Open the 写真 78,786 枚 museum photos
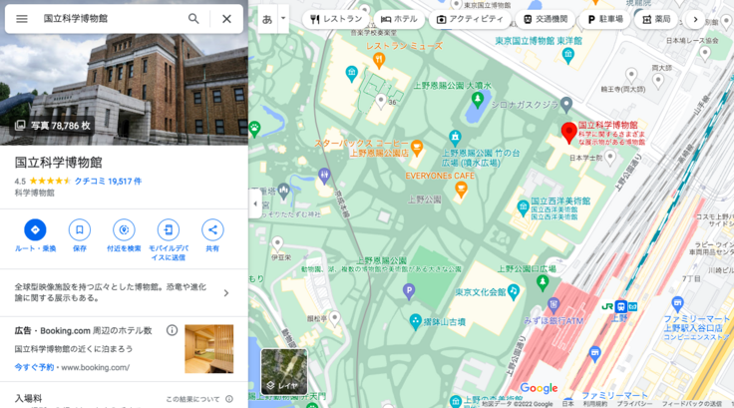Screen dimensions: 734x408 (x=52, y=126)
